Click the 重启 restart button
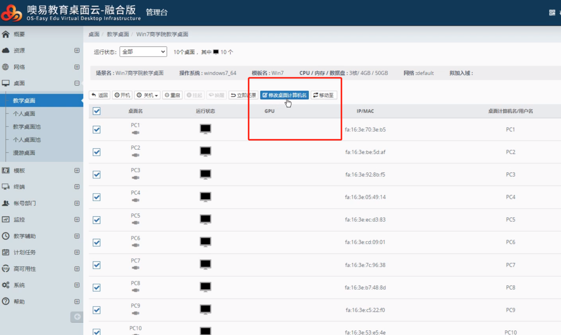 pos(172,95)
